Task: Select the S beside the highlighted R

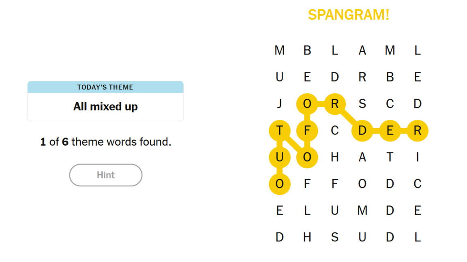Action: pyautogui.click(x=362, y=104)
